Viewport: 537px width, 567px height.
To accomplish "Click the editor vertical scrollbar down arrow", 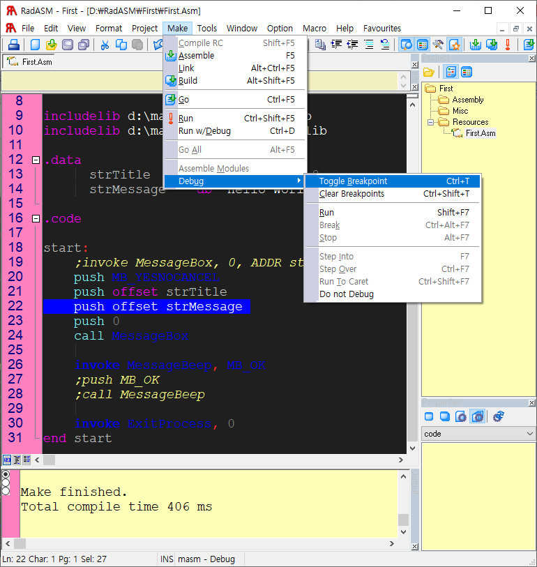I will pos(413,448).
